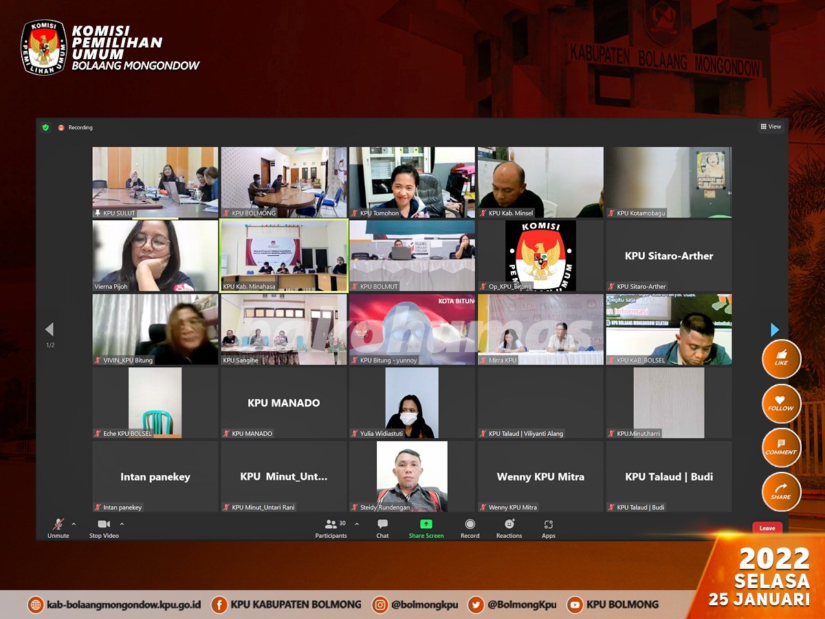The image size is (825, 619).
Task: Go to next gallery page with right arrow
Action: pos(775,329)
